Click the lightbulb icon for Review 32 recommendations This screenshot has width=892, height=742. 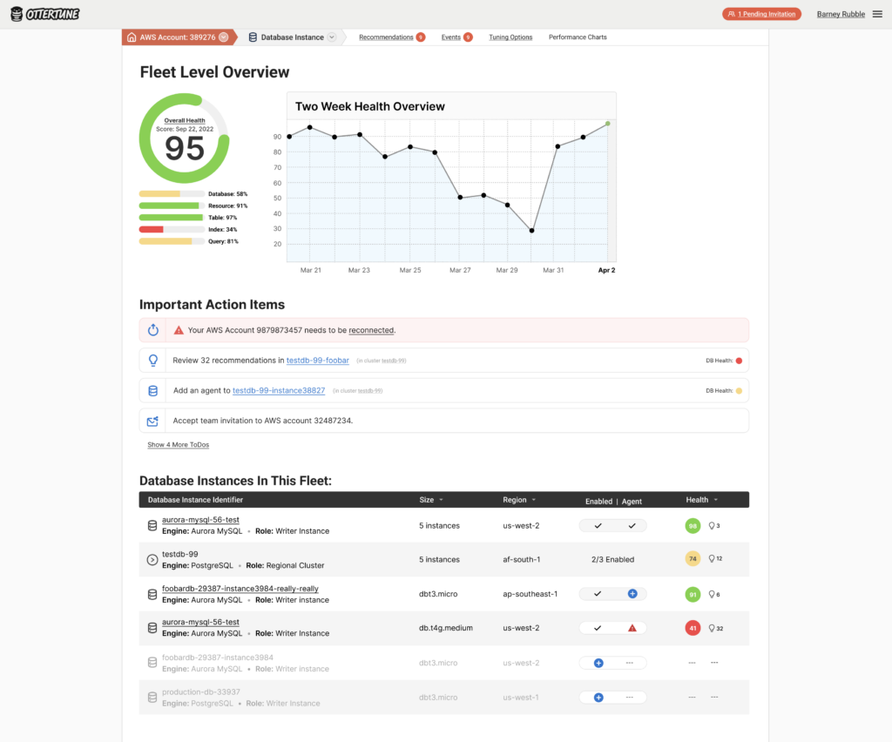click(x=153, y=360)
